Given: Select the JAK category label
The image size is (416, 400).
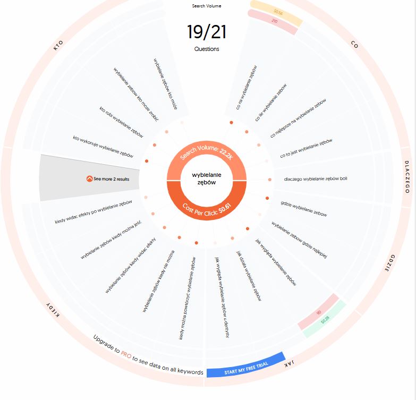Looking at the screenshot, I should [x=289, y=363].
